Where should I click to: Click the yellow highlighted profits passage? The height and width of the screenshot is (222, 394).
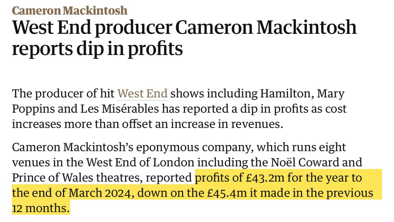(x=197, y=193)
